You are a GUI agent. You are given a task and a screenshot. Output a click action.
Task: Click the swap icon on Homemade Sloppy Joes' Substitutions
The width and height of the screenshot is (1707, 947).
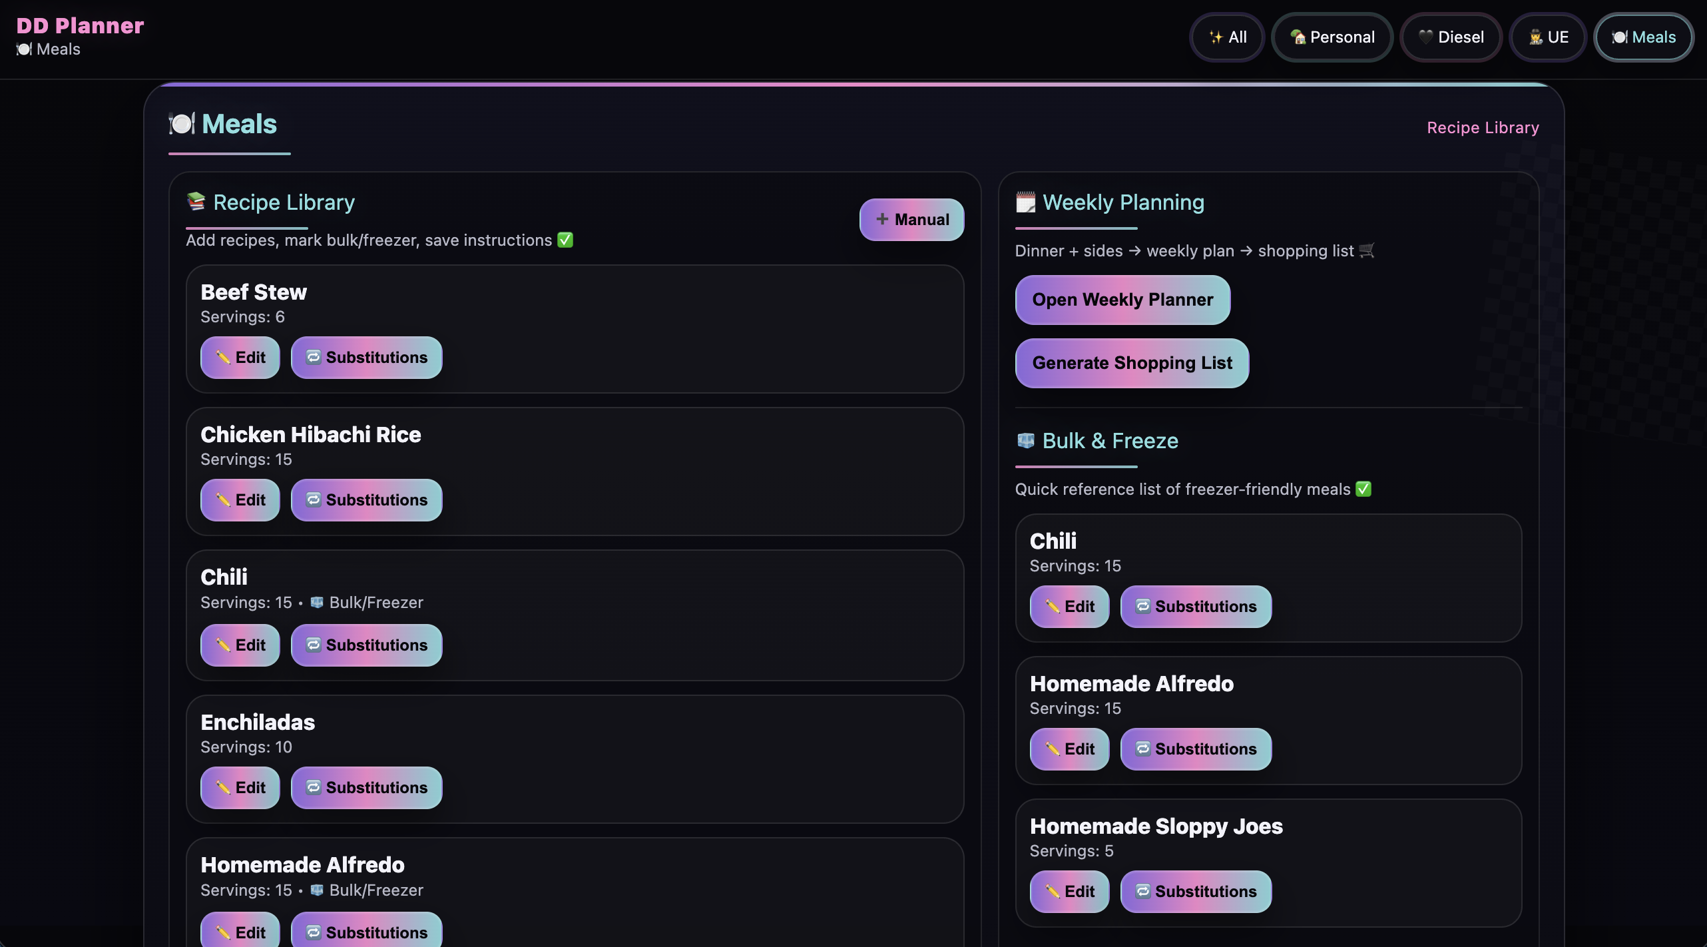tap(1143, 891)
